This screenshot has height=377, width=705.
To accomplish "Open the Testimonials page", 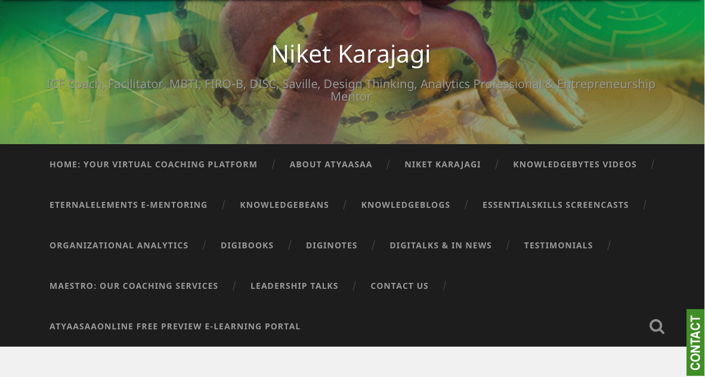I will pos(558,245).
